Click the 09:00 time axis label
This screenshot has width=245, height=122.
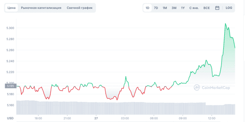(x=183, y=118)
